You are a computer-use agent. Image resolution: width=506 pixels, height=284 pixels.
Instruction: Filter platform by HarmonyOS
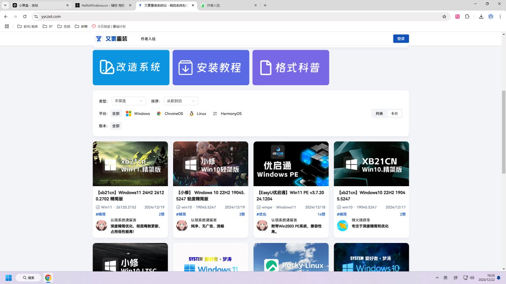(x=227, y=114)
